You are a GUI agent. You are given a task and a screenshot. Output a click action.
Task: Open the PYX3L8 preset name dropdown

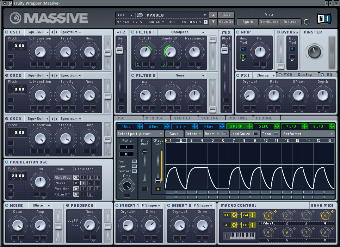tap(176, 15)
